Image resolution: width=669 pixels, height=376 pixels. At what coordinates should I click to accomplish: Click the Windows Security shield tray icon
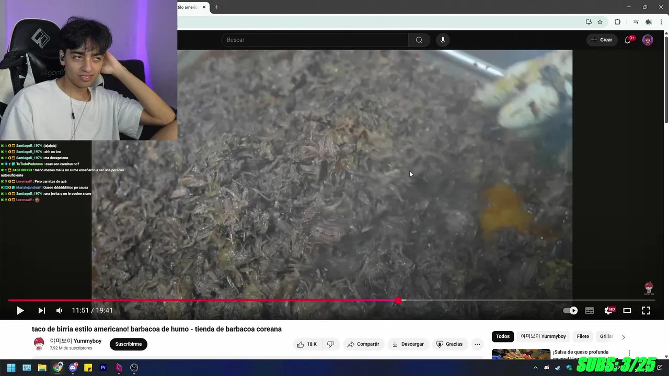[569, 368]
